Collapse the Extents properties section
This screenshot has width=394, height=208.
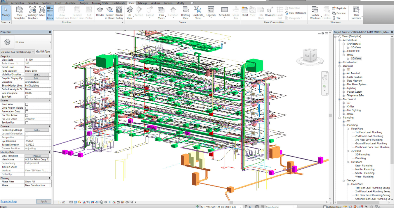[x=50, y=101]
